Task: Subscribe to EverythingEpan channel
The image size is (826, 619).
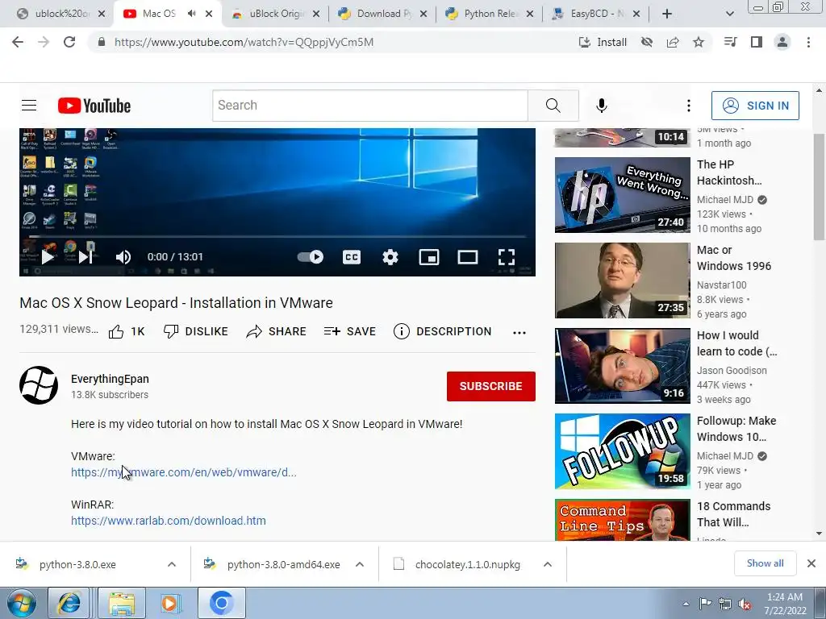Action: 491,386
